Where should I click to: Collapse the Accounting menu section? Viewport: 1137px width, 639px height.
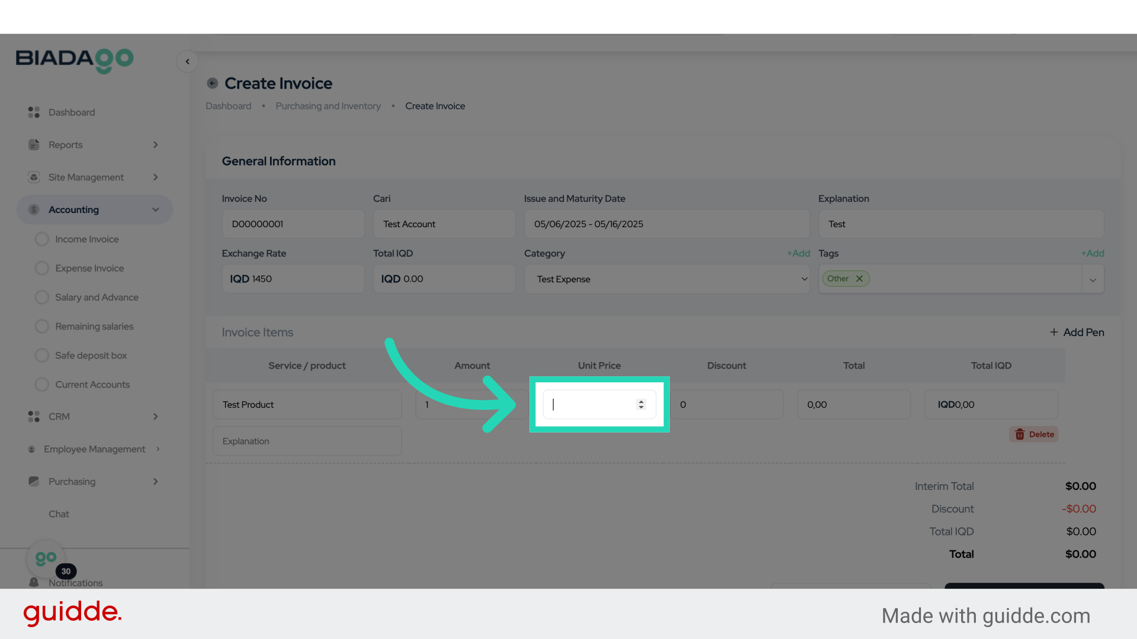tap(155, 209)
